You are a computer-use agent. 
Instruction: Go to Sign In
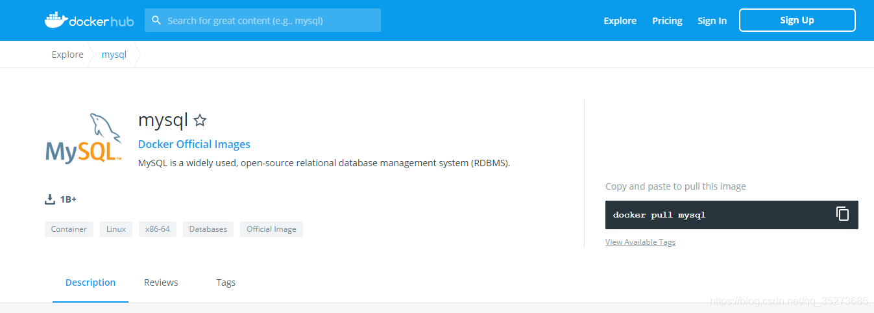point(712,21)
